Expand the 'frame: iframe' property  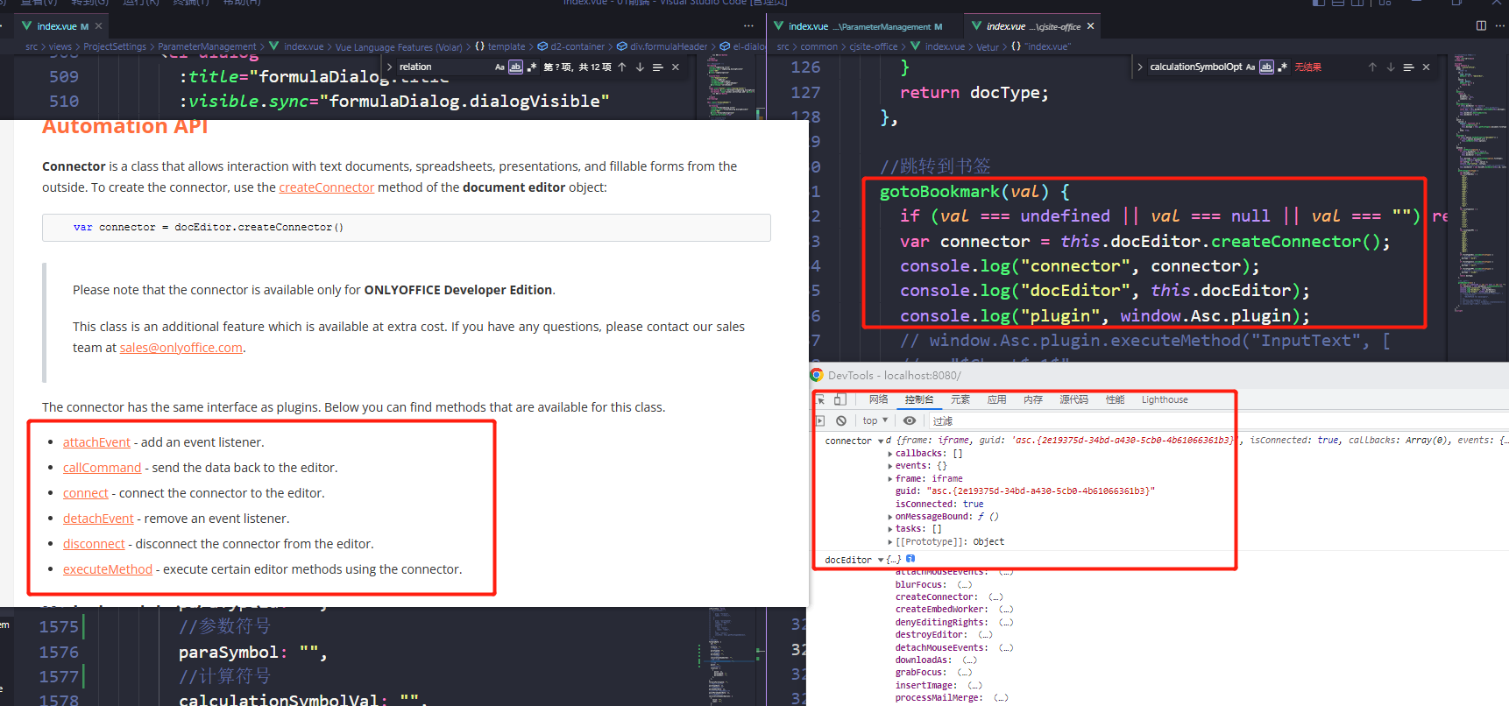[890, 479]
